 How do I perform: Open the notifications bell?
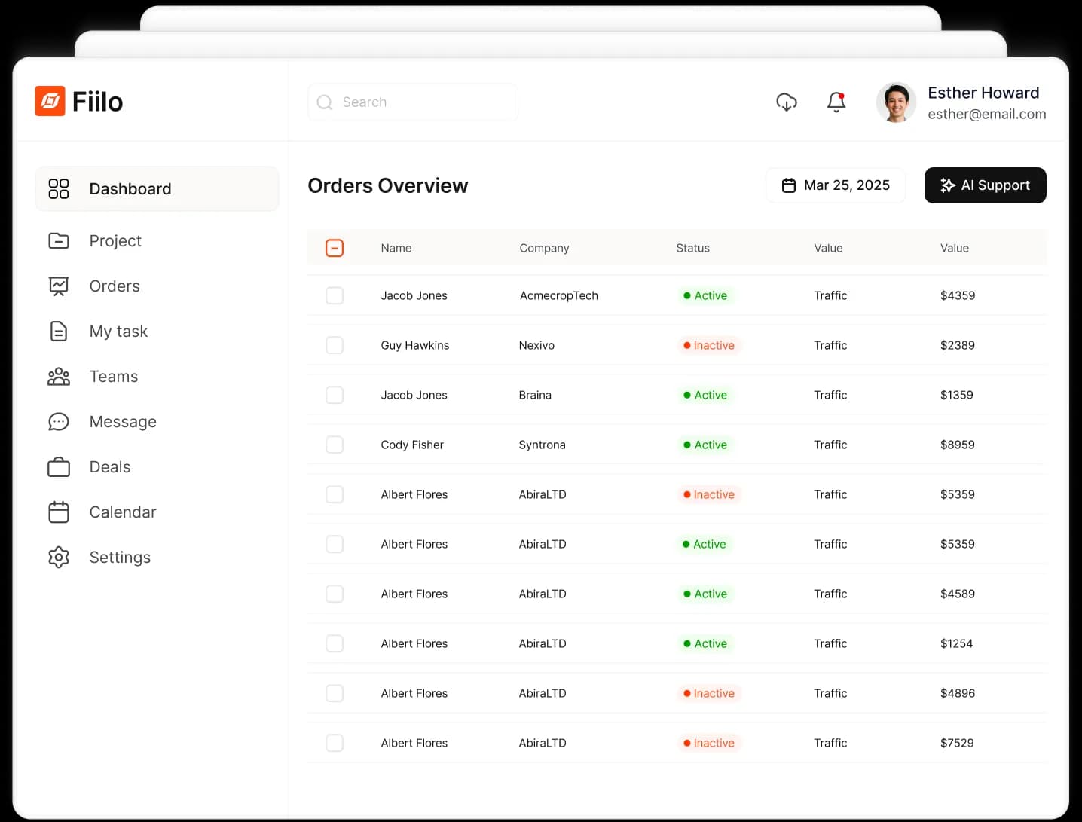[x=836, y=102]
